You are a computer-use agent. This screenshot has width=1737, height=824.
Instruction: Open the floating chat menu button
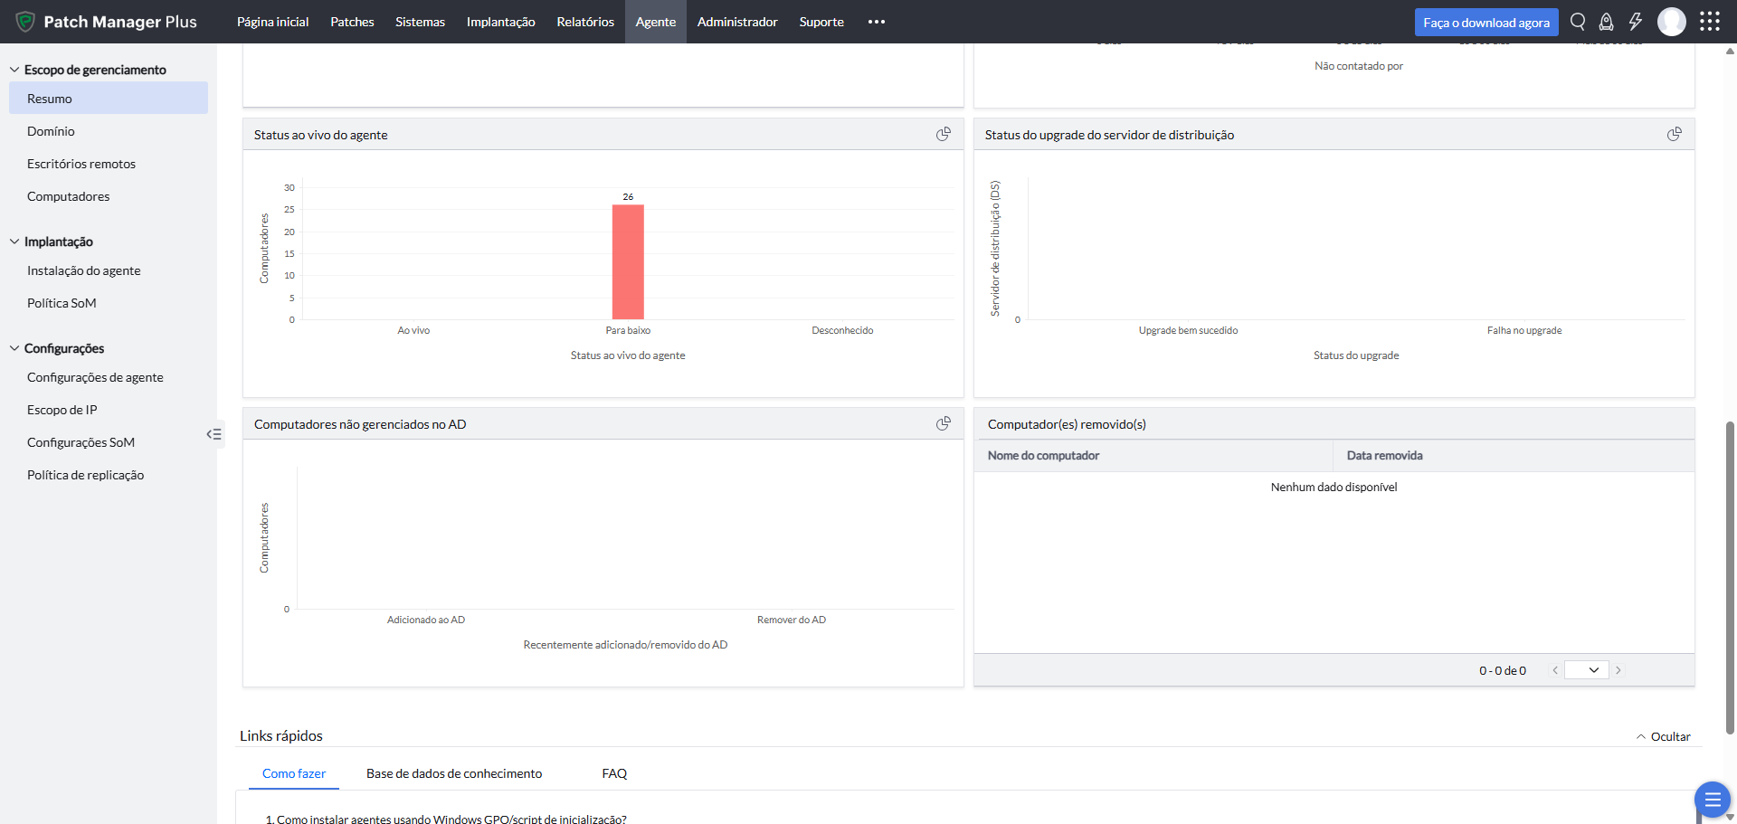[x=1712, y=800]
